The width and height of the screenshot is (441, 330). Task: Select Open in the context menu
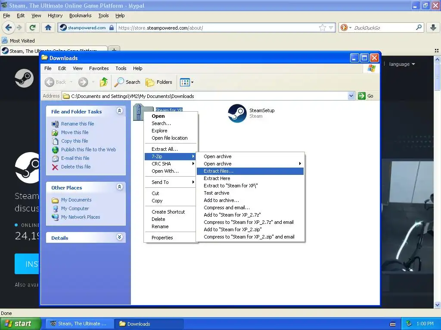(171, 116)
